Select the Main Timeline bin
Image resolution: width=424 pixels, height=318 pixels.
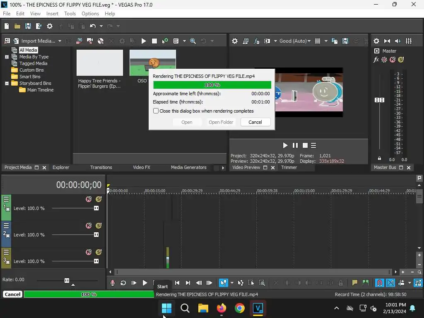pyautogui.click(x=40, y=90)
